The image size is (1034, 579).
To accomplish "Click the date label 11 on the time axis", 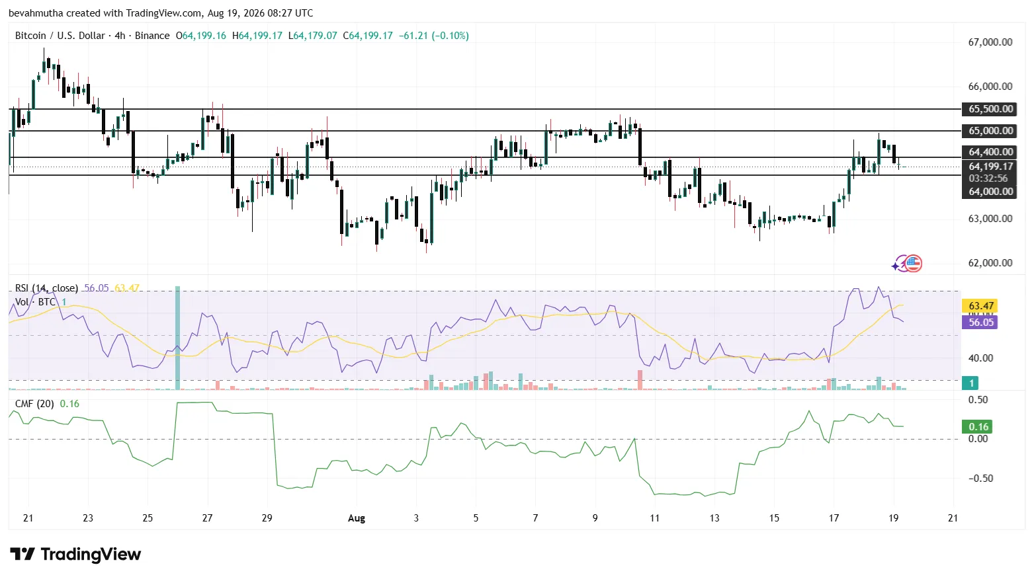I will pos(655,518).
